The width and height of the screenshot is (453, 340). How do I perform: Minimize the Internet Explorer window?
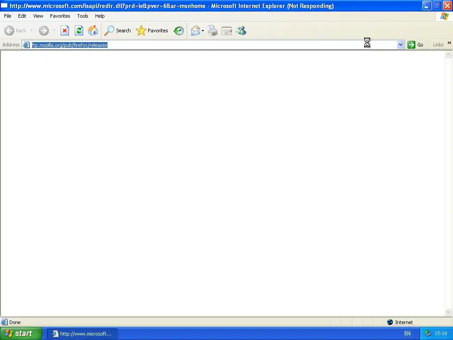[427, 5]
